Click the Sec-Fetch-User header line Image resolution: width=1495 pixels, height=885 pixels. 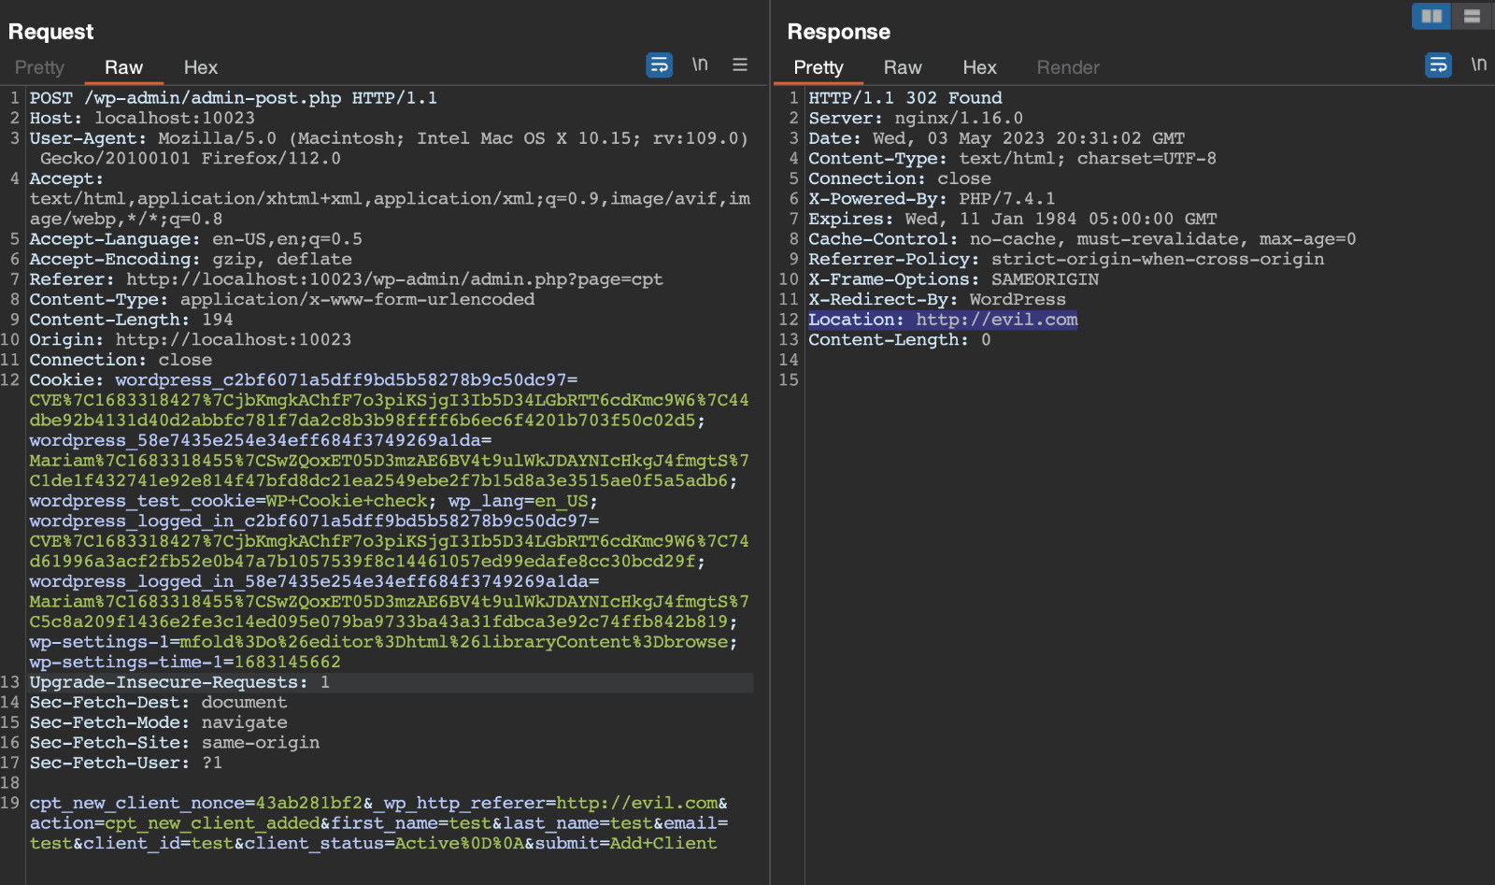126,763
